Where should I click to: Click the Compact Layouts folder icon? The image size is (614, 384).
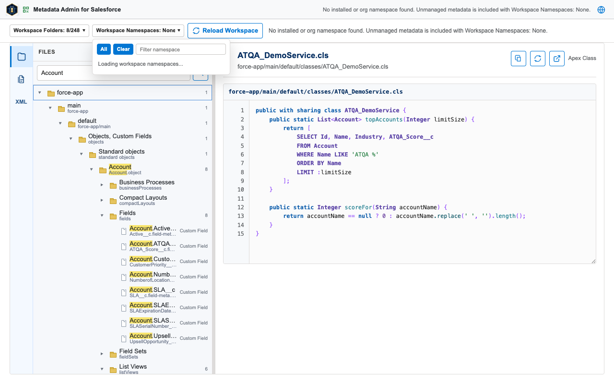coord(113,201)
